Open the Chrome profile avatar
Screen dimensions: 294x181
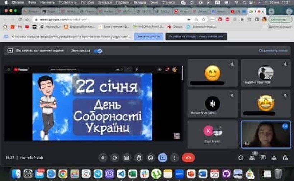(264, 19)
